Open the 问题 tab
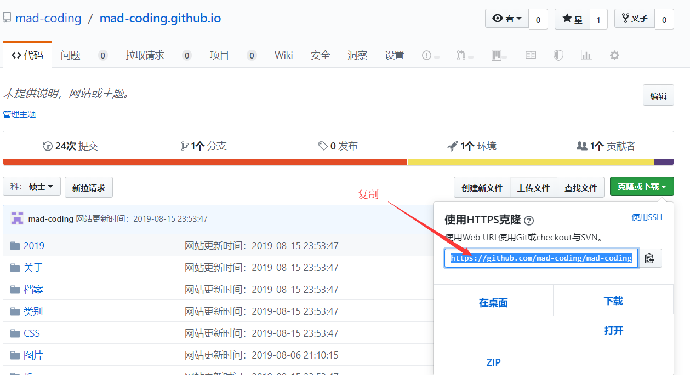The image size is (690, 375). pos(71,55)
